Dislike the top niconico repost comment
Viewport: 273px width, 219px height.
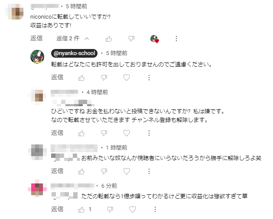(x=131, y=39)
